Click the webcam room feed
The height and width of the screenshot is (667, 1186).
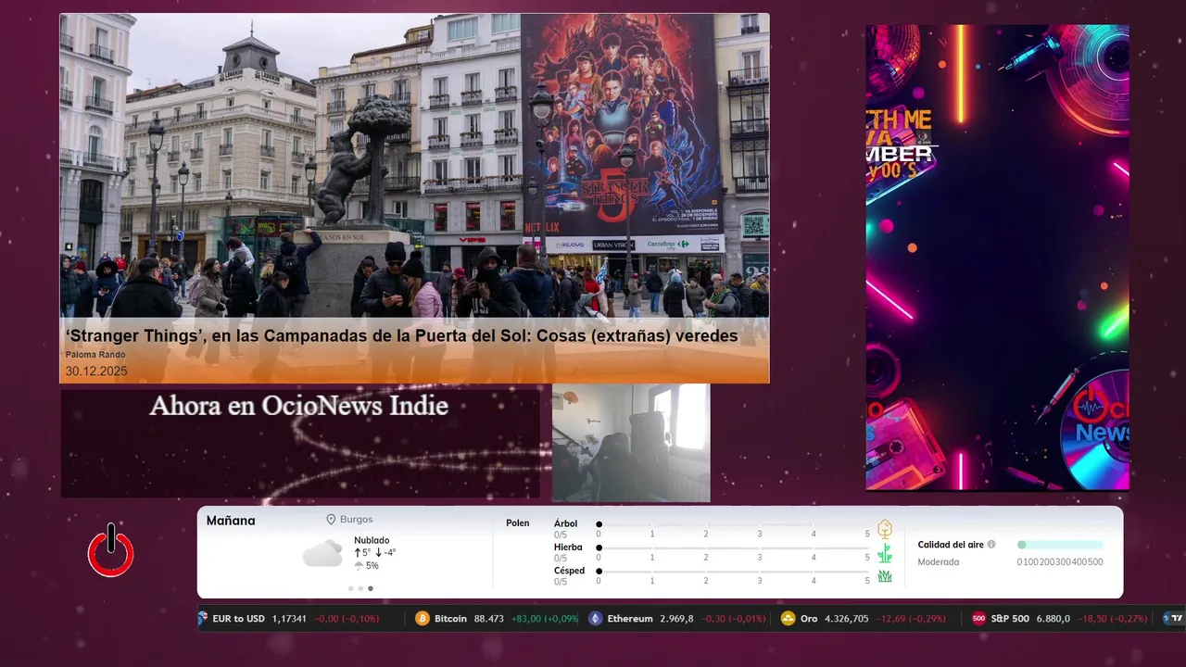(631, 443)
